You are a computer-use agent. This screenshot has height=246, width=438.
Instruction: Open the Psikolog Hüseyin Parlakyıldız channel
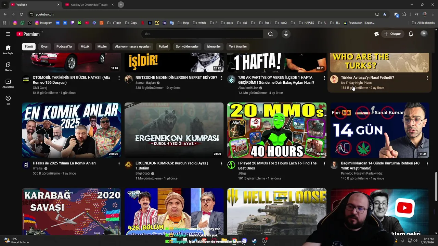coord(362,173)
